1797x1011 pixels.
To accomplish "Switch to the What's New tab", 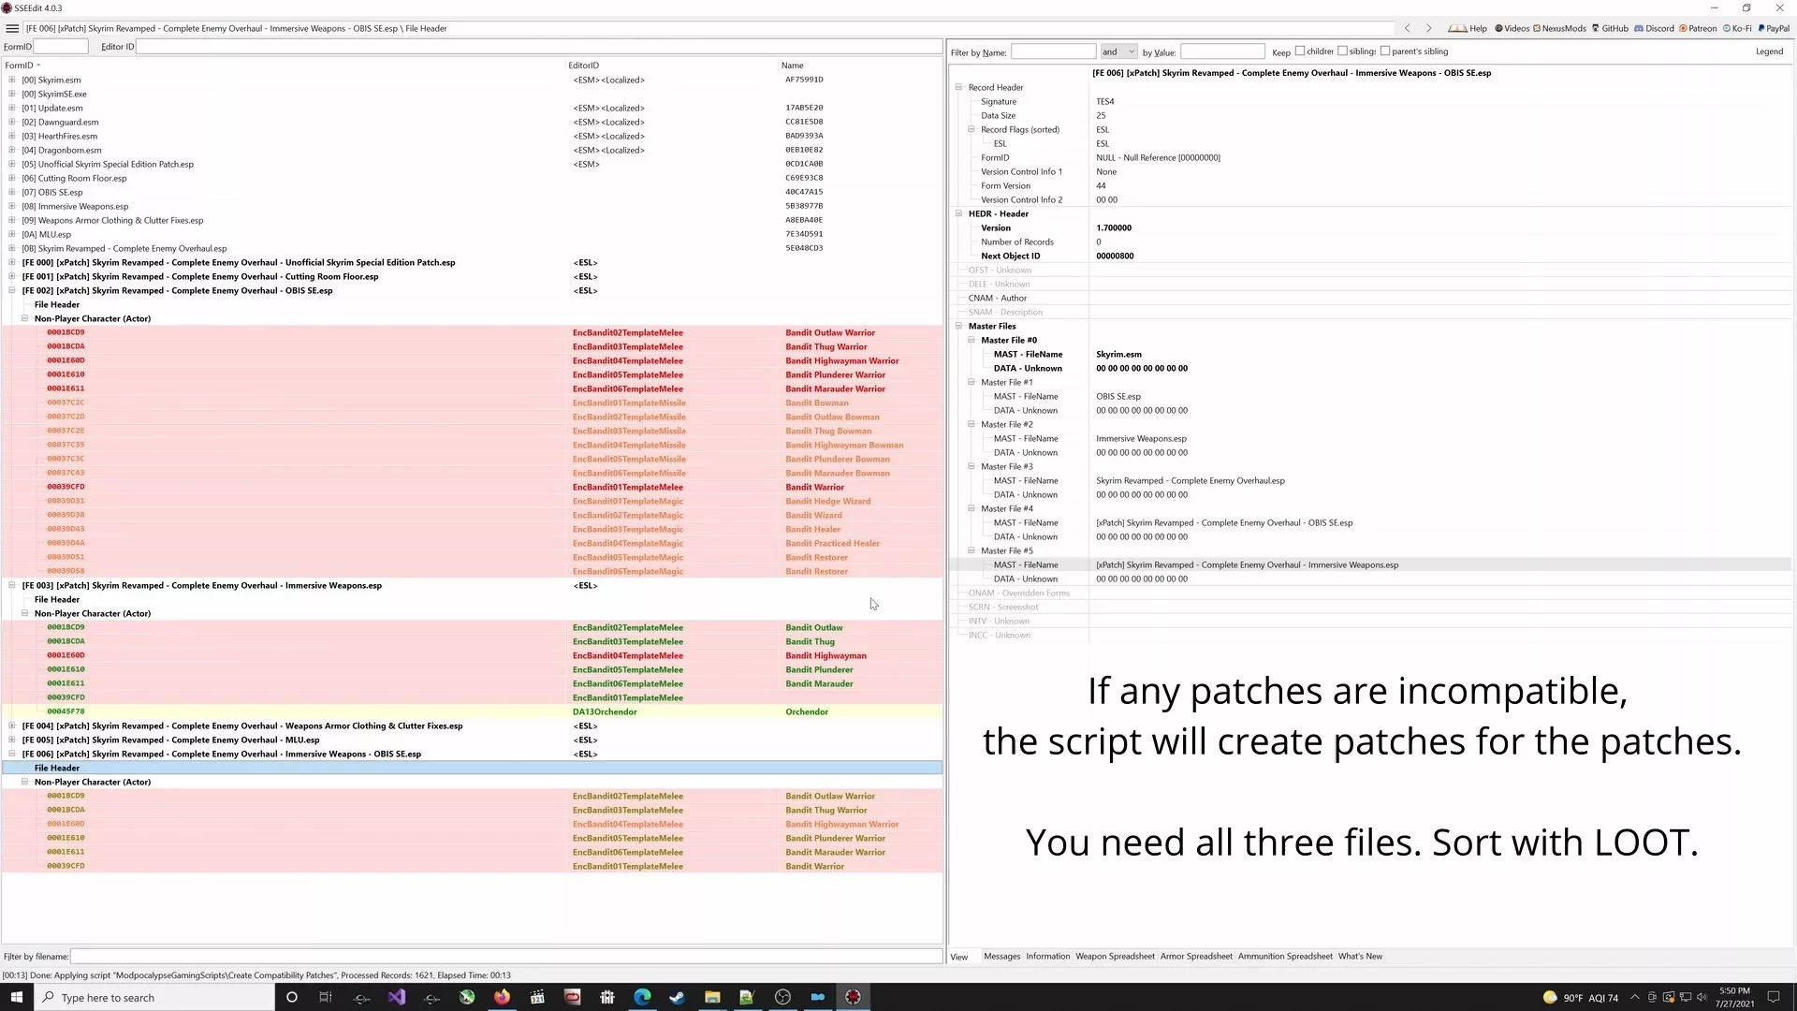I will (x=1360, y=956).
